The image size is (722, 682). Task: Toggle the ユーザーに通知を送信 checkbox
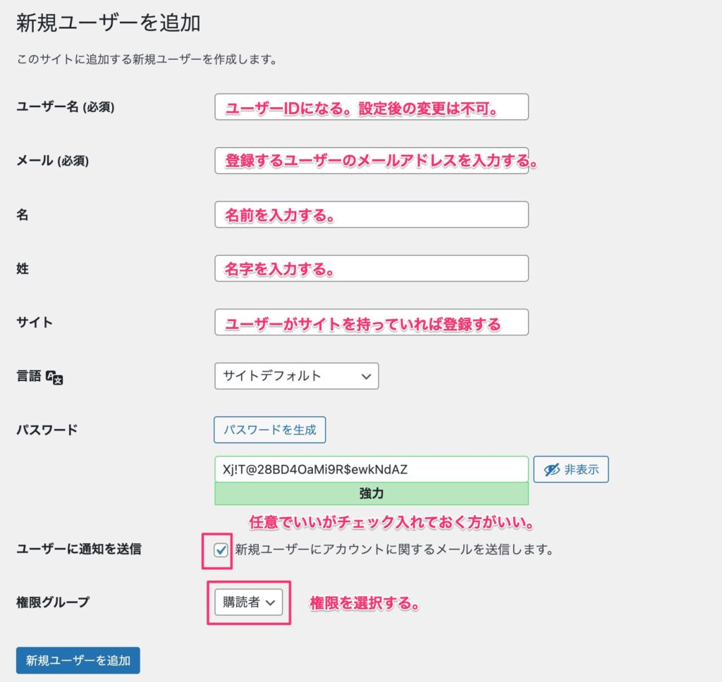(x=221, y=550)
